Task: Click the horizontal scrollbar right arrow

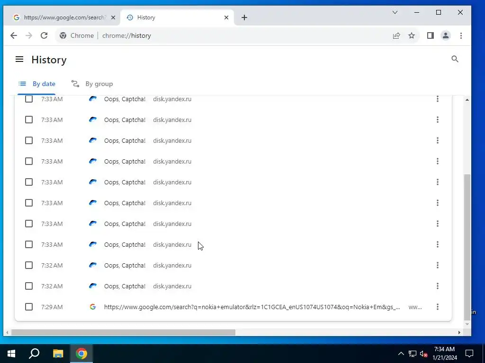Action: coord(459,332)
